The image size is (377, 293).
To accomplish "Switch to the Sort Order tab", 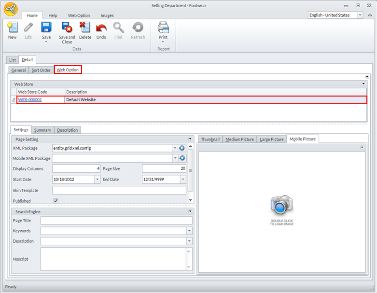I will (41, 70).
